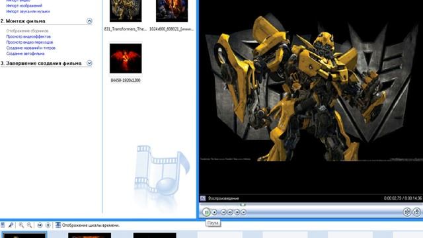Image resolution: width=423 pixels, height=238 pixels.
Task: Click the '831_Transformers_The...' file name label
Action: coord(126,29)
